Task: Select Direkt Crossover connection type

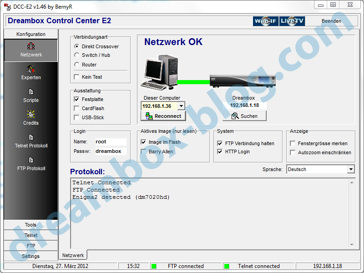Action: 76,46
